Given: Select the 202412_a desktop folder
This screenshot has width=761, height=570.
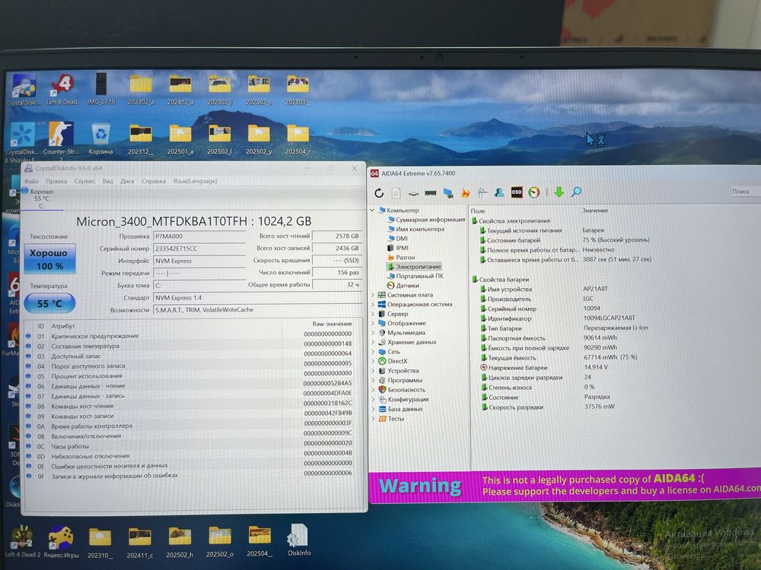Looking at the screenshot, I should (x=180, y=90).
